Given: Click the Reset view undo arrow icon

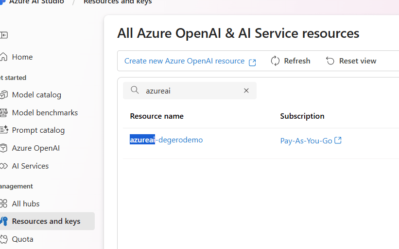Looking at the screenshot, I should [330, 61].
